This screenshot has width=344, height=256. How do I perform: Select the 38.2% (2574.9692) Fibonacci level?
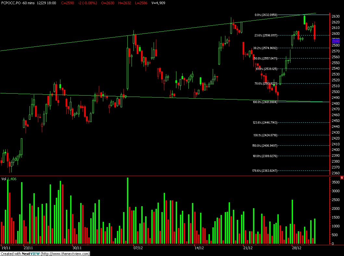[265, 48]
